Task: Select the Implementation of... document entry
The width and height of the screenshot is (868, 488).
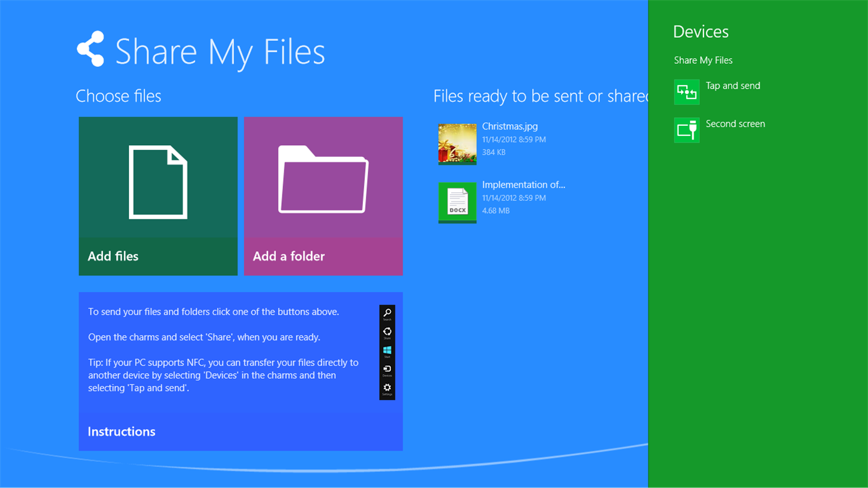Action: click(523, 184)
